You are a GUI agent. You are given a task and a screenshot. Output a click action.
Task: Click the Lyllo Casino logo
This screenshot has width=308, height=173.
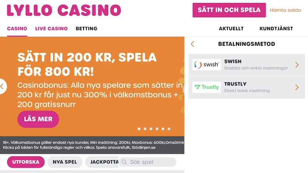coord(64,10)
